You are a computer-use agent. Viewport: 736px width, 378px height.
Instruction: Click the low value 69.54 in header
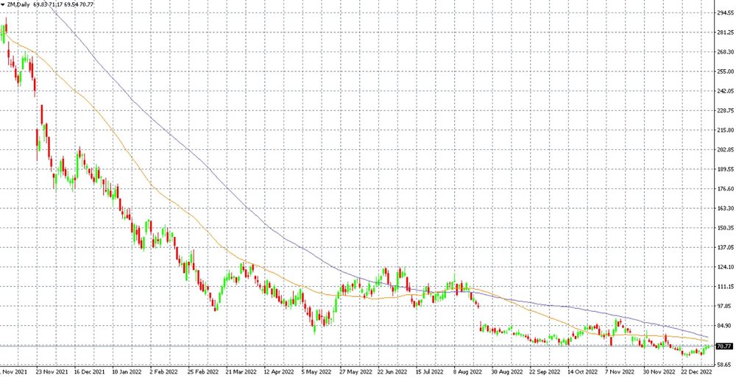71,4
